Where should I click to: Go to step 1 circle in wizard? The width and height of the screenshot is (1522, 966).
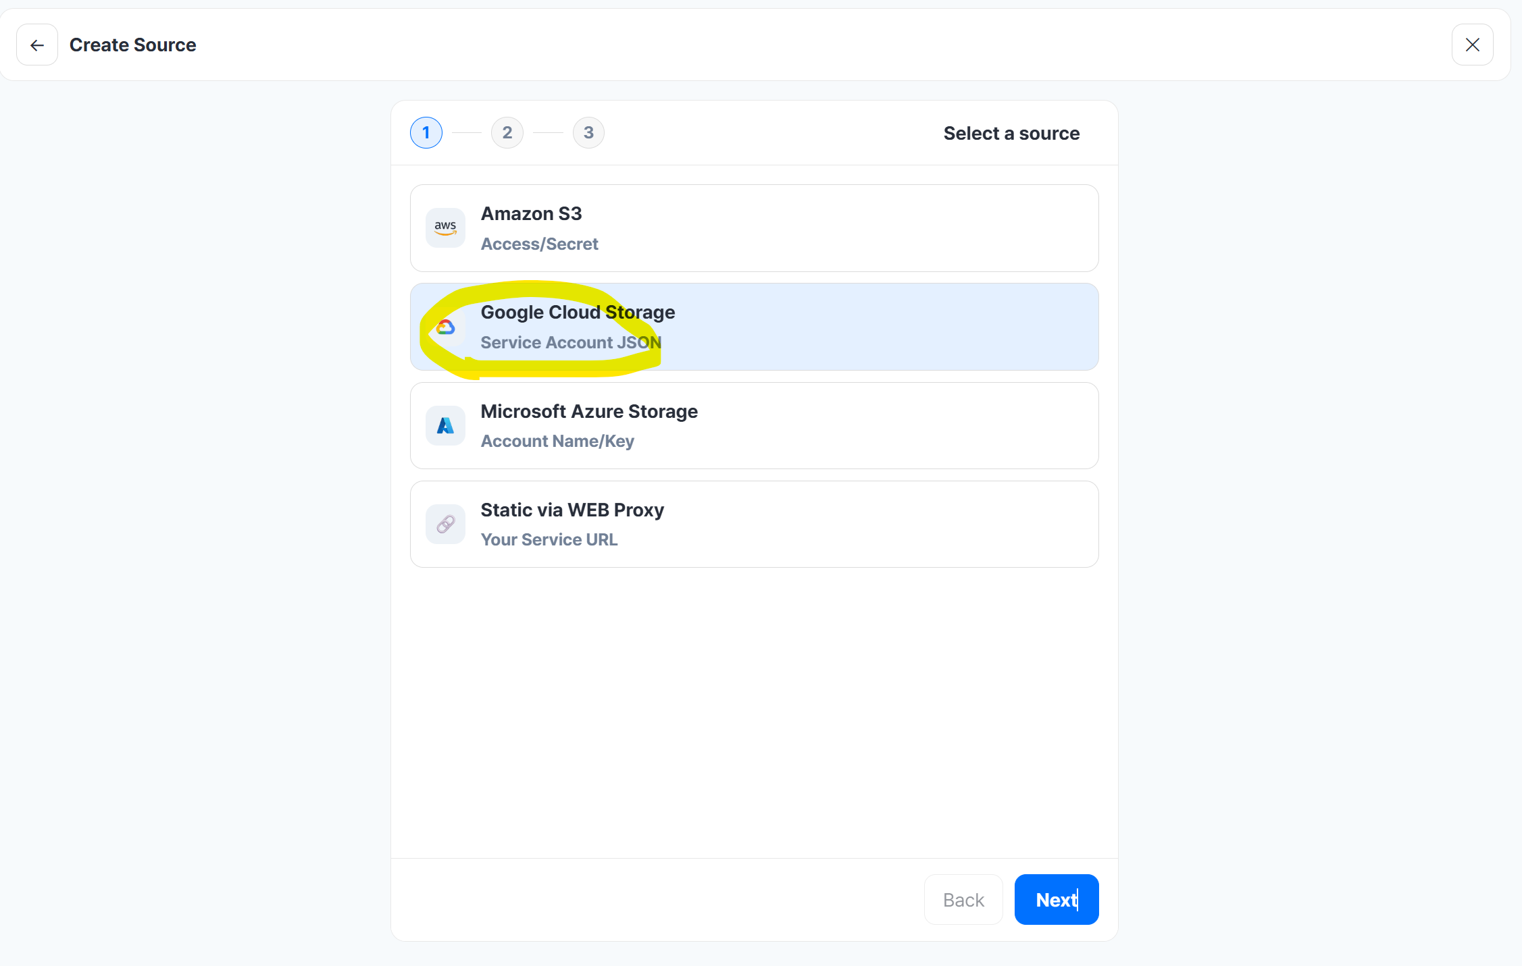coord(426,133)
